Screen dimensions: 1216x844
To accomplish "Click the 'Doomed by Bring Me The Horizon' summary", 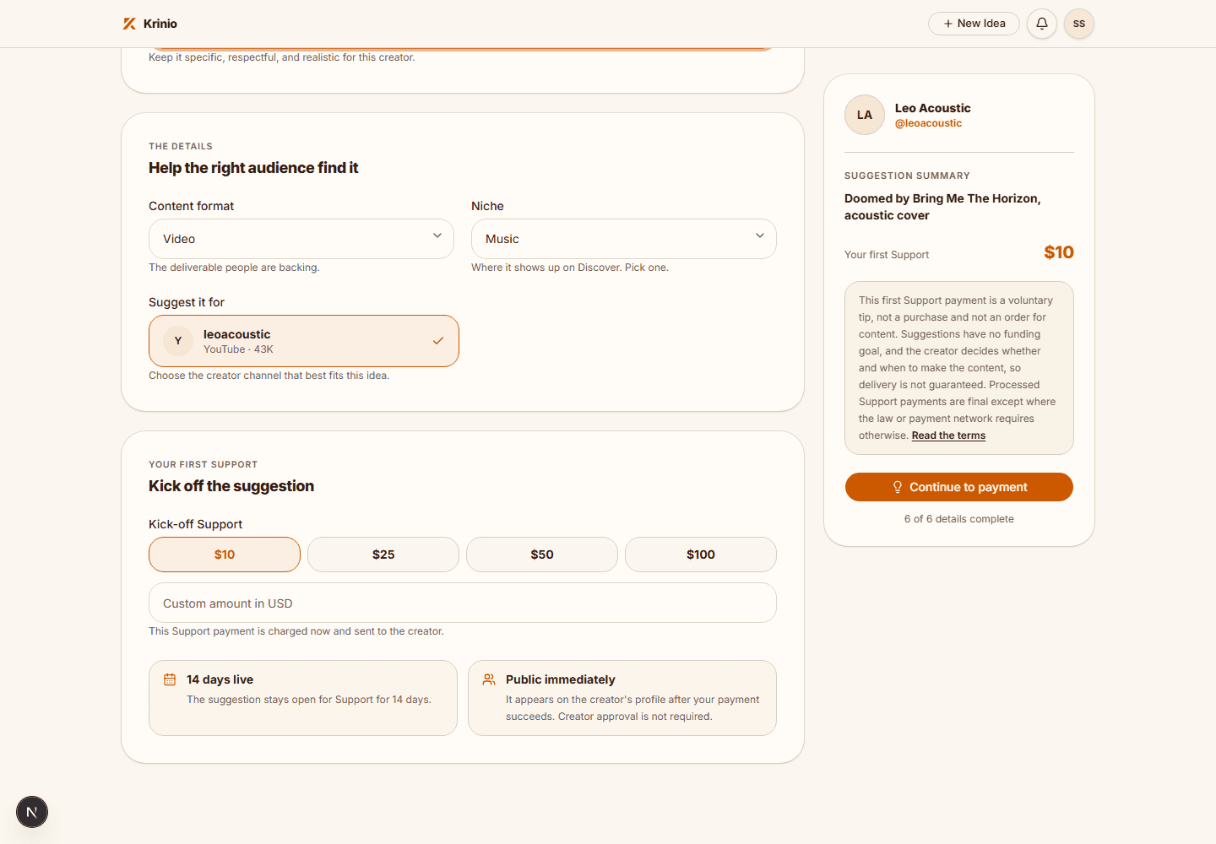I will 942,207.
